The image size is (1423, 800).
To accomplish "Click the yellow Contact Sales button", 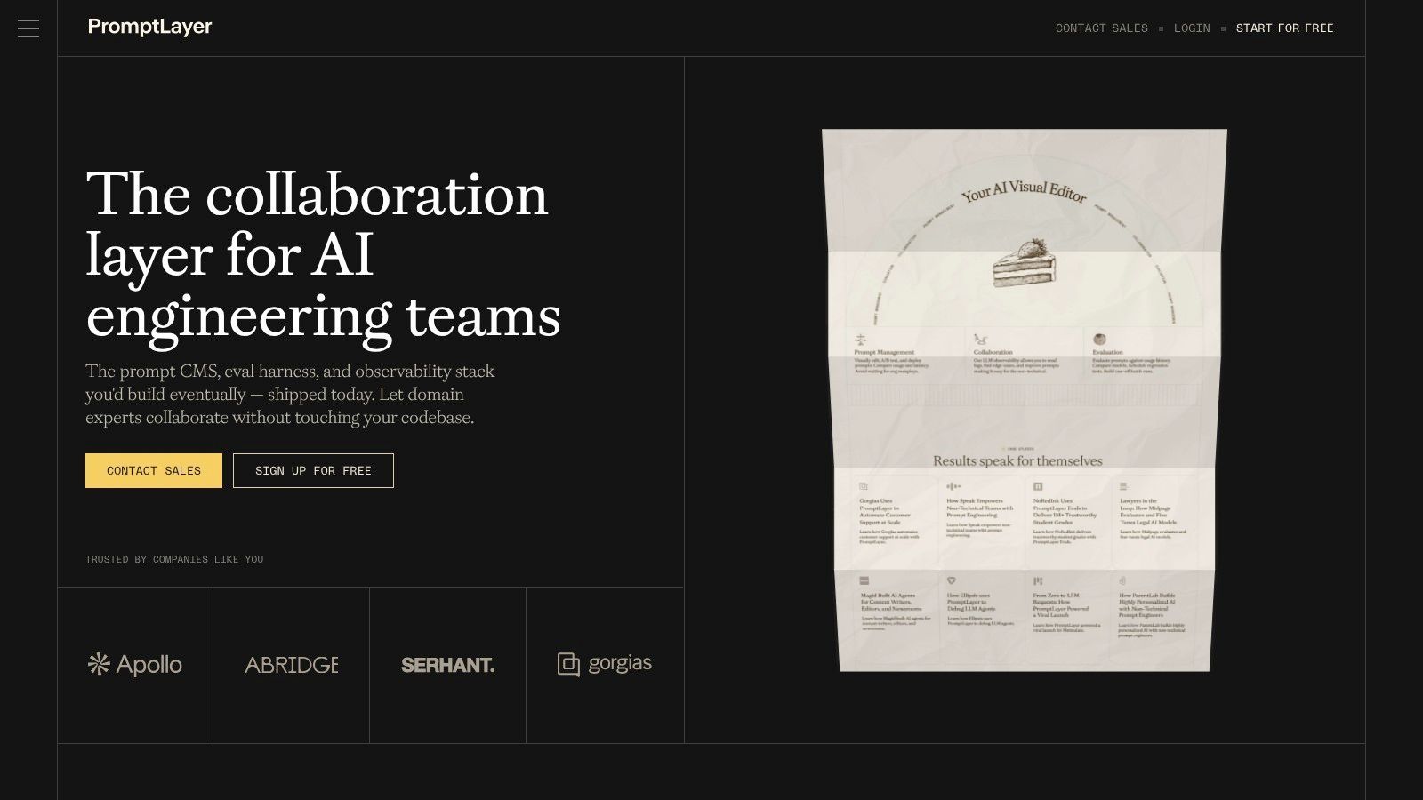I will click(x=154, y=470).
